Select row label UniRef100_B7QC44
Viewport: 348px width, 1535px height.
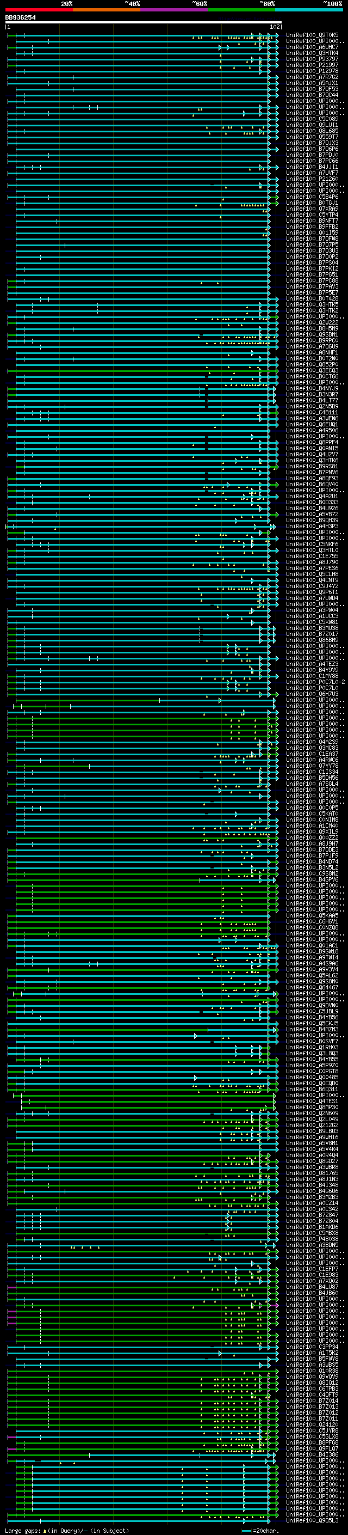tap(312, 95)
